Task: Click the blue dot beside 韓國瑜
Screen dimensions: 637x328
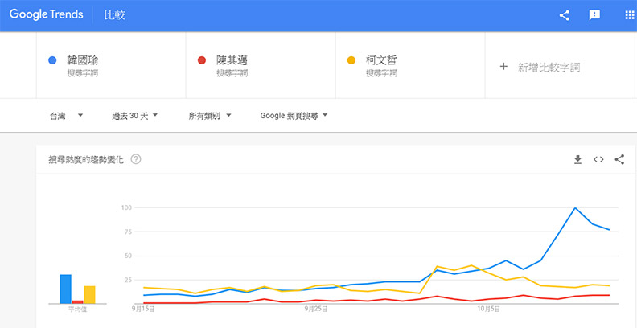Action: tap(52, 60)
